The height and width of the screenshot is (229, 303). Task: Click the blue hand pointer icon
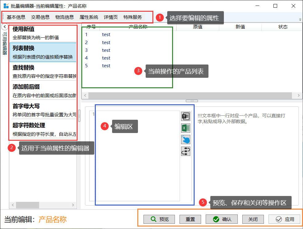pyautogui.click(x=186, y=139)
